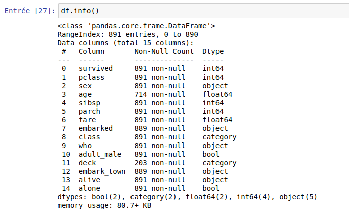Click the Column header in output

[91, 51]
